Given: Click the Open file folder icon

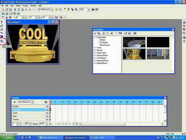Looking at the screenshot, I should tap(6, 9).
